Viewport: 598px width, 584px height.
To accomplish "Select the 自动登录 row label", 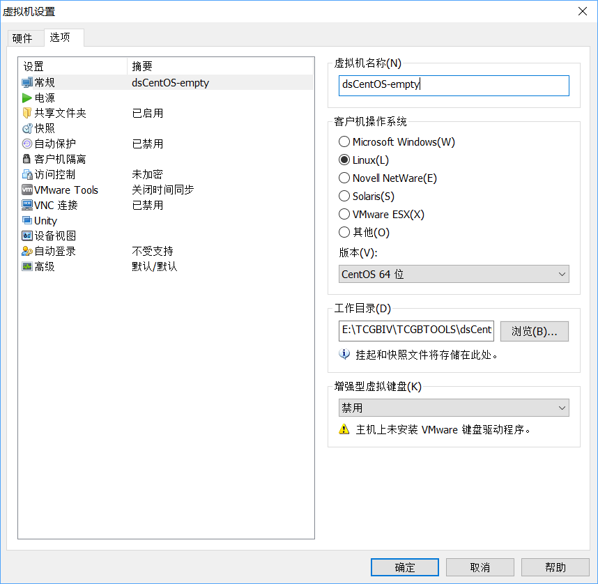I will coord(55,251).
